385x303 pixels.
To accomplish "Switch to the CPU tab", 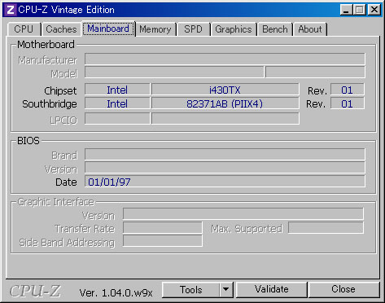I will [x=24, y=29].
